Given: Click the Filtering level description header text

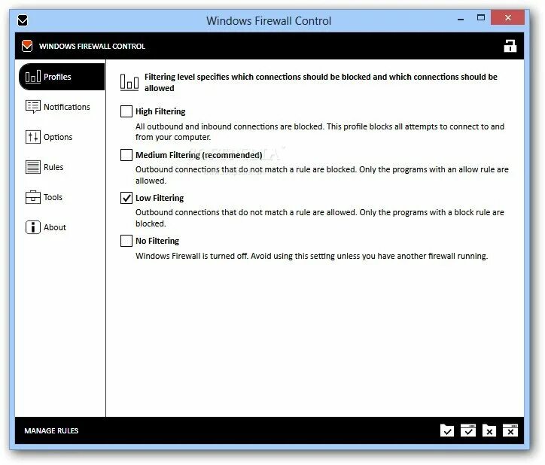Looking at the screenshot, I should point(321,82).
